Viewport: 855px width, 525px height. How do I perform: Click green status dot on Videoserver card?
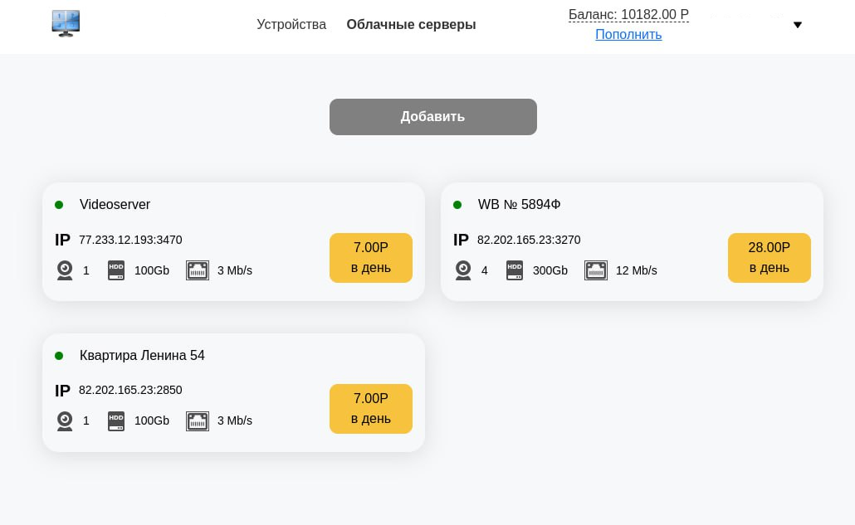[x=59, y=205]
